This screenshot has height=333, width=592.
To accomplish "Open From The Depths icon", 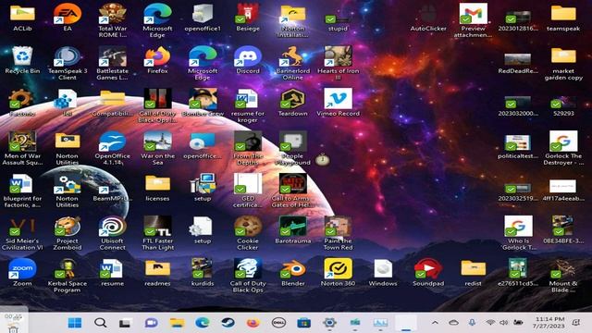I will coord(248,142).
